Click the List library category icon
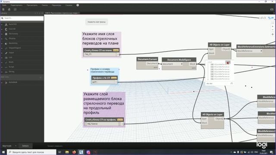 pos(6,58)
